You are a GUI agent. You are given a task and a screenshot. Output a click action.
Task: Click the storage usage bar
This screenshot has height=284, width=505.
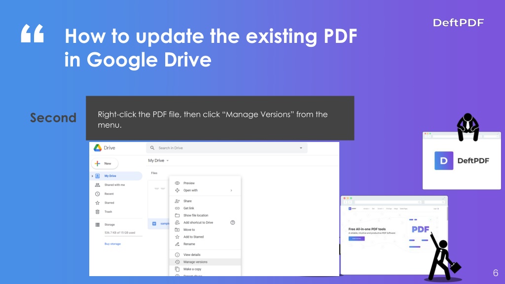pyautogui.click(x=123, y=236)
